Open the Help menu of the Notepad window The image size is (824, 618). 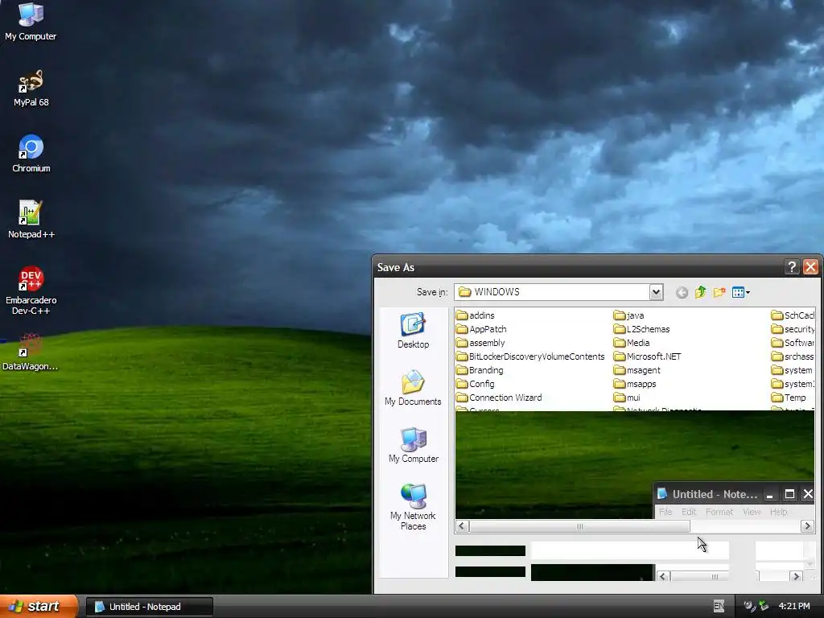(x=778, y=511)
